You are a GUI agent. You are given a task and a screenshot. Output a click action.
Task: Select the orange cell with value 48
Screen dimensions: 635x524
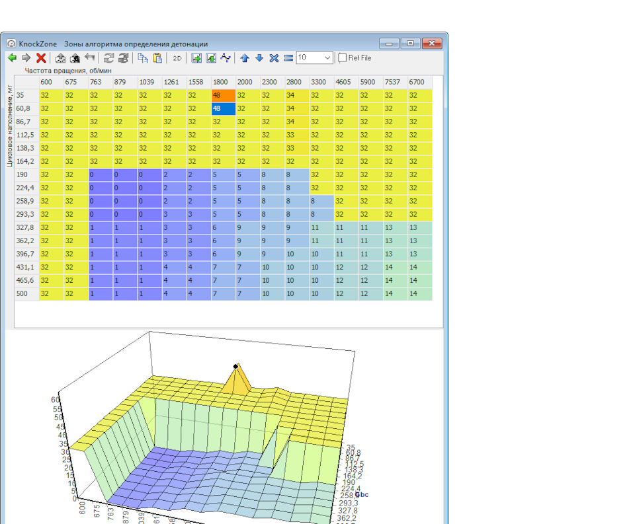[x=224, y=96]
